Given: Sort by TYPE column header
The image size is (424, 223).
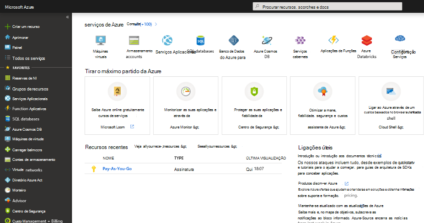Looking at the screenshot, I should click(x=179, y=158).
